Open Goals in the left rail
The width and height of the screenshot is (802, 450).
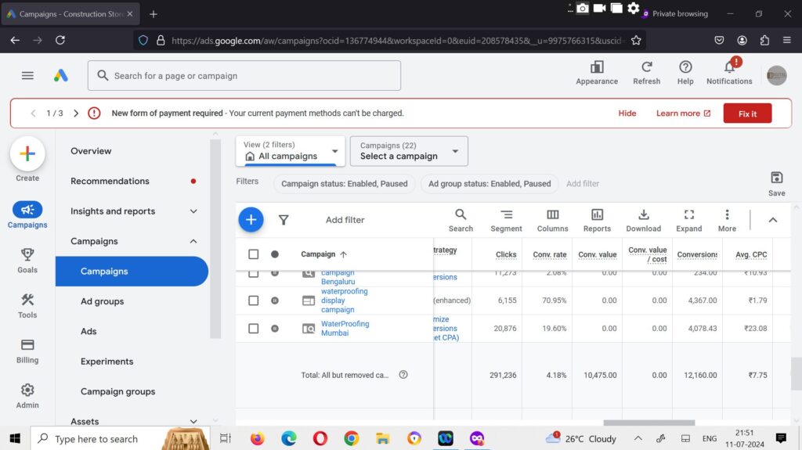(x=27, y=261)
